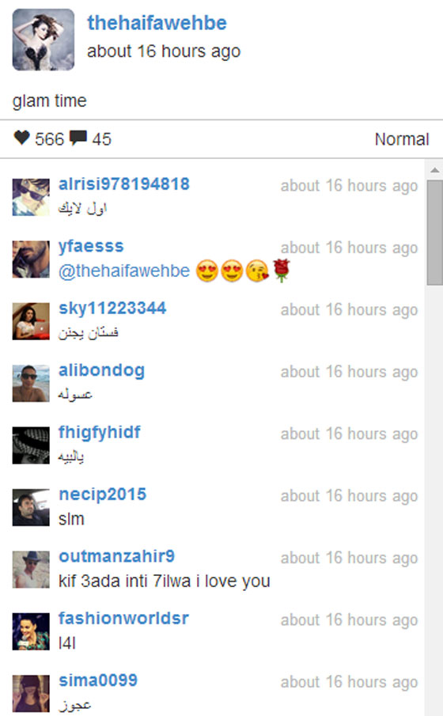Select the Normal filter label
Image resolution: width=443 pixels, height=716 pixels.
click(x=402, y=139)
